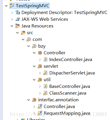The width and height of the screenshot is (110, 120).
Task: Click the JAX-WS Web Services icon
Action: click(x=18, y=19)
